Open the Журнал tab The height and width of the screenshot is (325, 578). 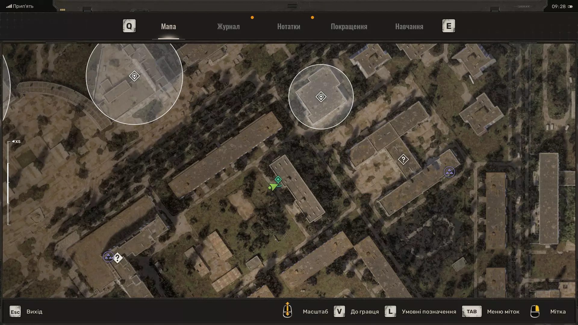pyautogui.click(x=228, y=26)
